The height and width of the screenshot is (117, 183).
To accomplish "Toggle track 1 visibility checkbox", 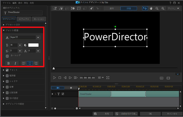I will [63, 94].
